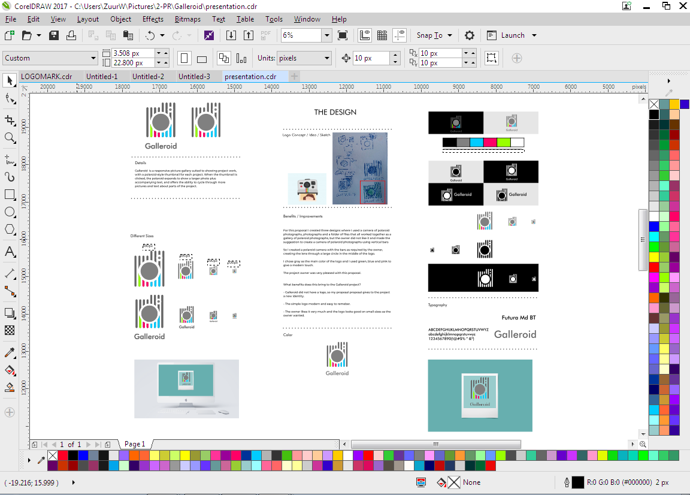
Task: Click the Quick customize plus button in toolbox
Action: coord(10,412)
